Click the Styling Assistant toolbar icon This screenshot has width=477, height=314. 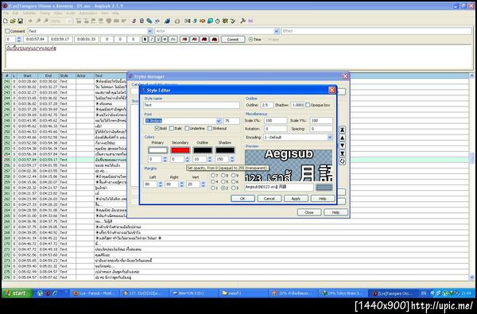click(195, 21)
